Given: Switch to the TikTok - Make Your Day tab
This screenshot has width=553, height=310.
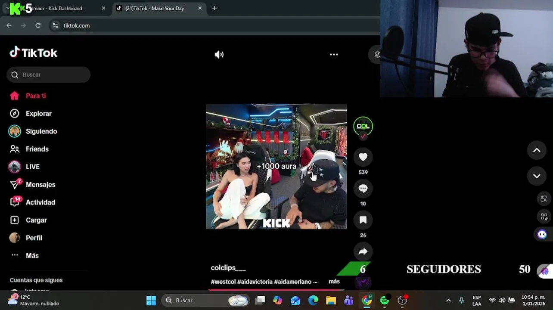Looking at the screenshot, I should coord(154,8).
